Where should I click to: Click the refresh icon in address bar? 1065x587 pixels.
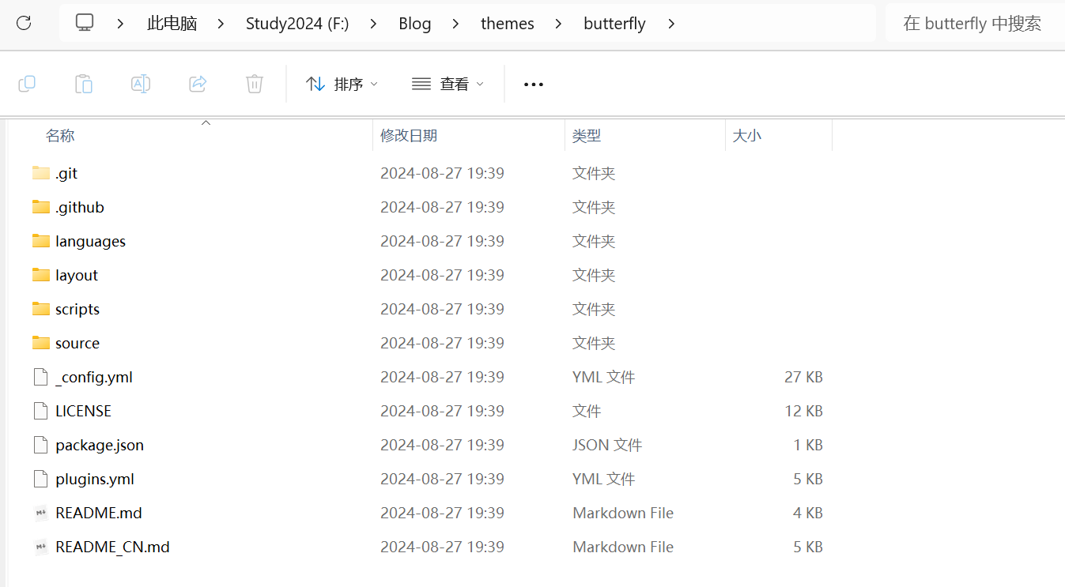coord(24,23)
